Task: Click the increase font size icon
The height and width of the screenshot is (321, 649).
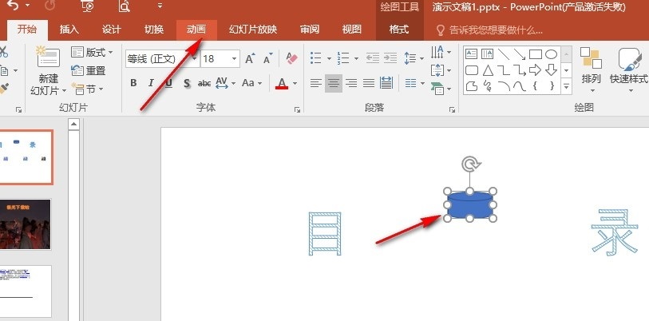Action: [251, 59]
